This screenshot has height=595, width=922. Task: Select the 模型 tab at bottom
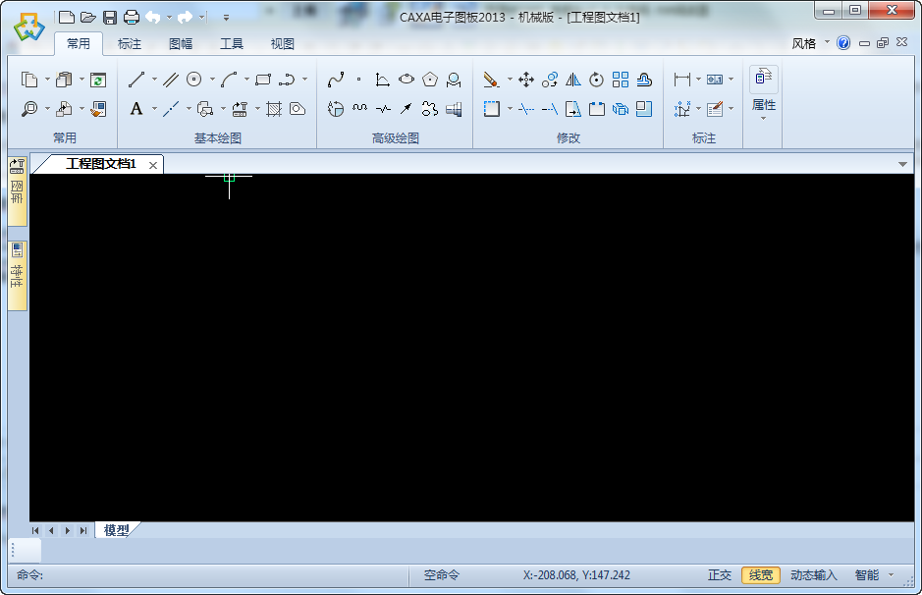116,529
